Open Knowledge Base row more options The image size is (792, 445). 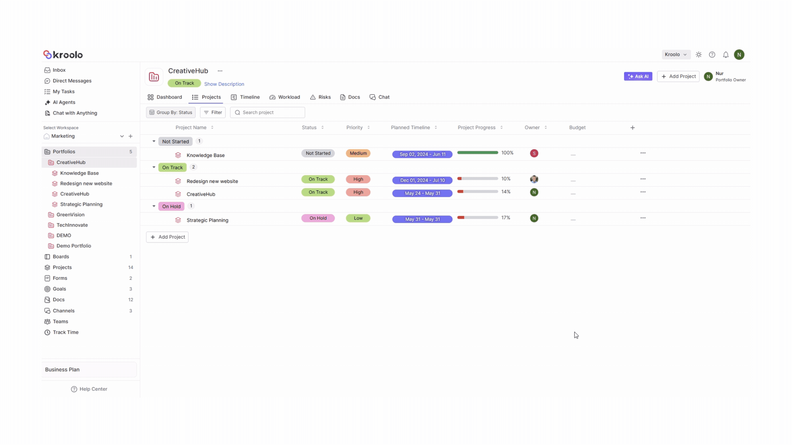pyautogui.click(x=643, y=153)
